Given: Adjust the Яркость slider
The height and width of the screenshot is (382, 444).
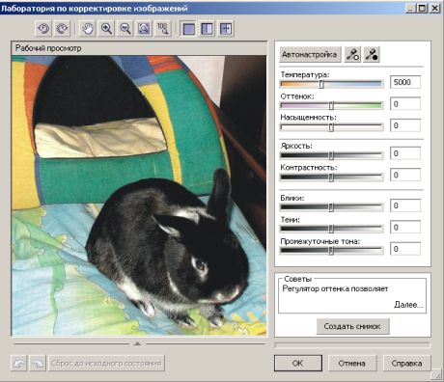Looking at the screenshot, I should coord(331,155).
